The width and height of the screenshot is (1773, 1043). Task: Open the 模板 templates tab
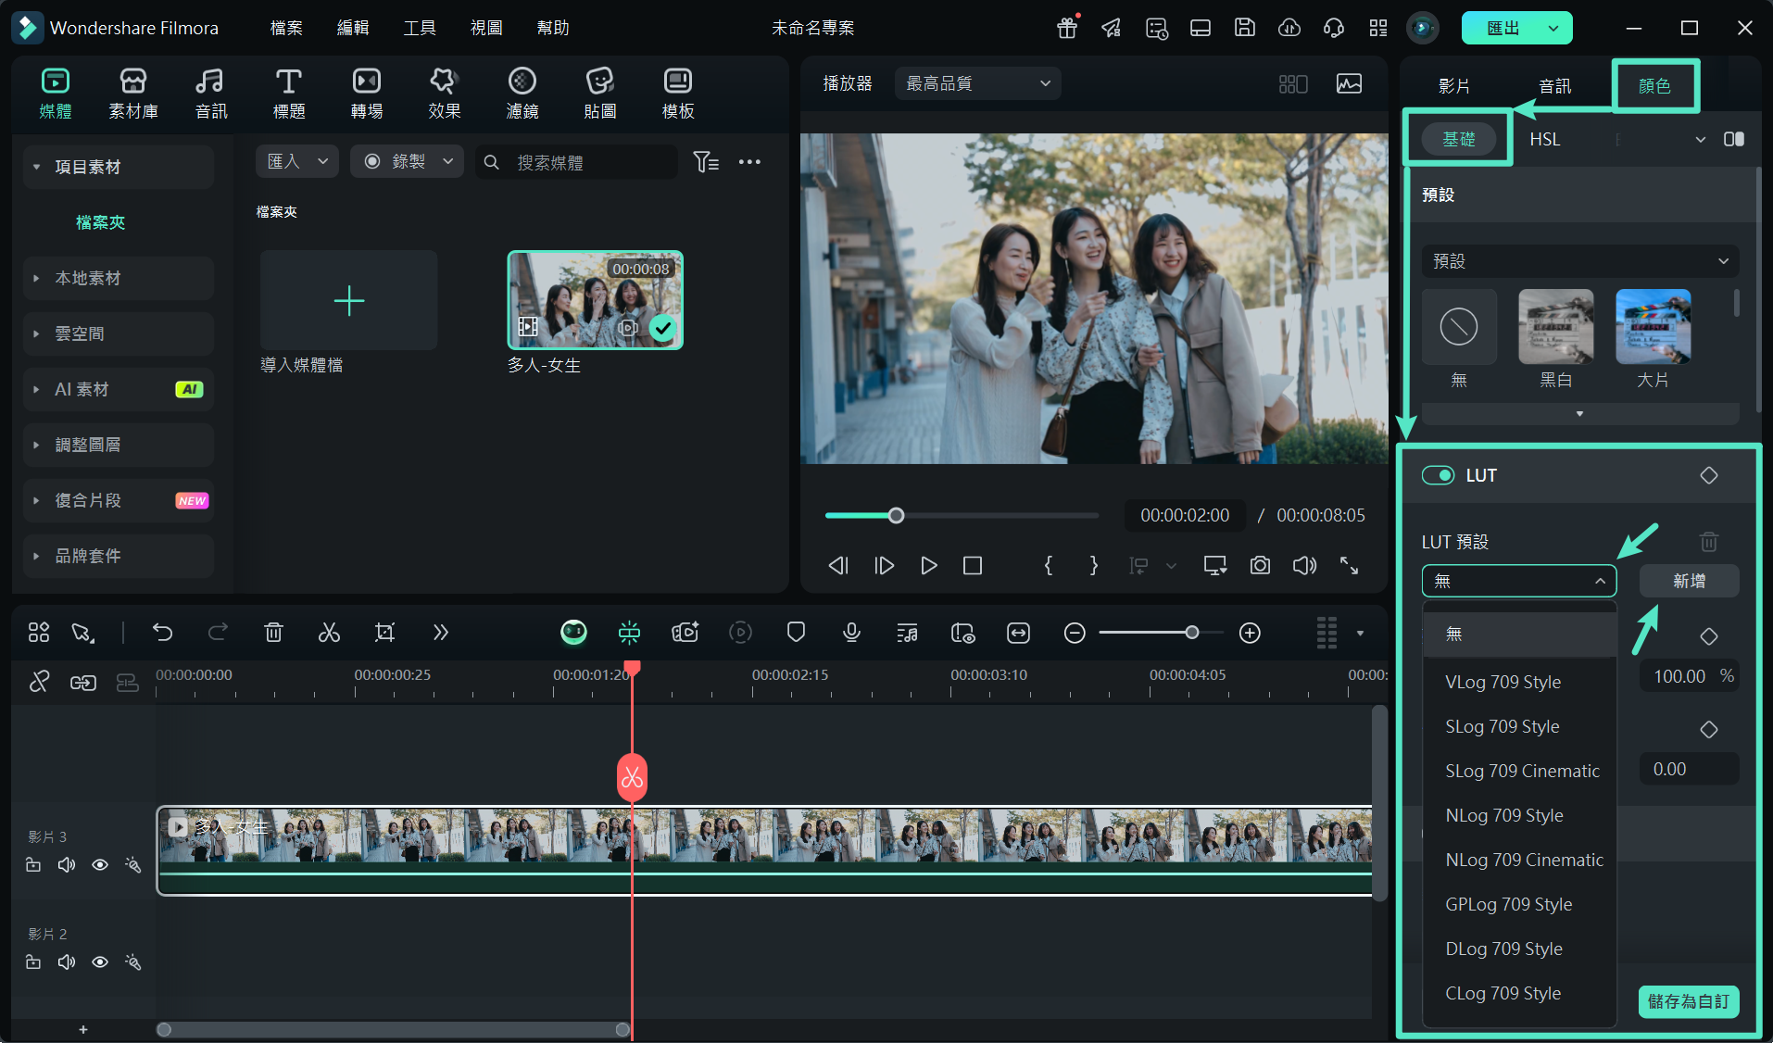677,94
